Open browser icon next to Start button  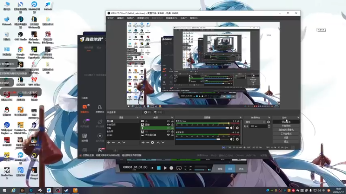pos(13,191)
